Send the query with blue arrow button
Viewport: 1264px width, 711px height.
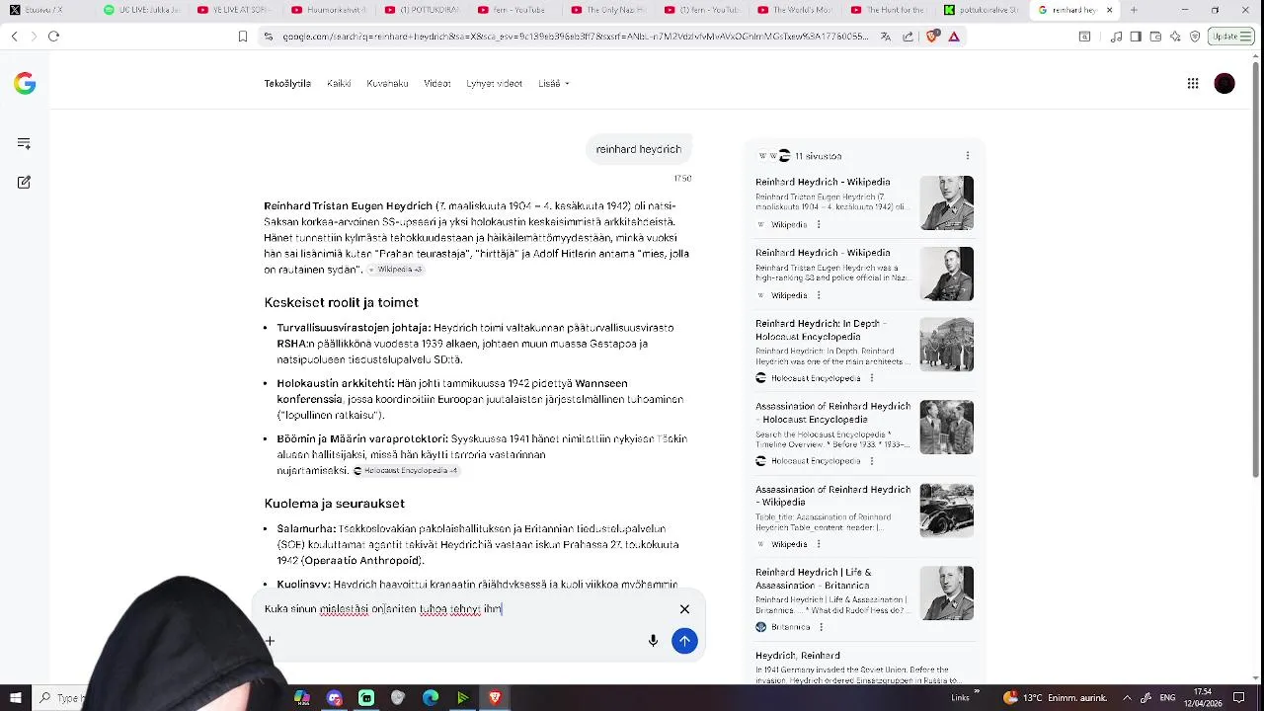[684, 641]
